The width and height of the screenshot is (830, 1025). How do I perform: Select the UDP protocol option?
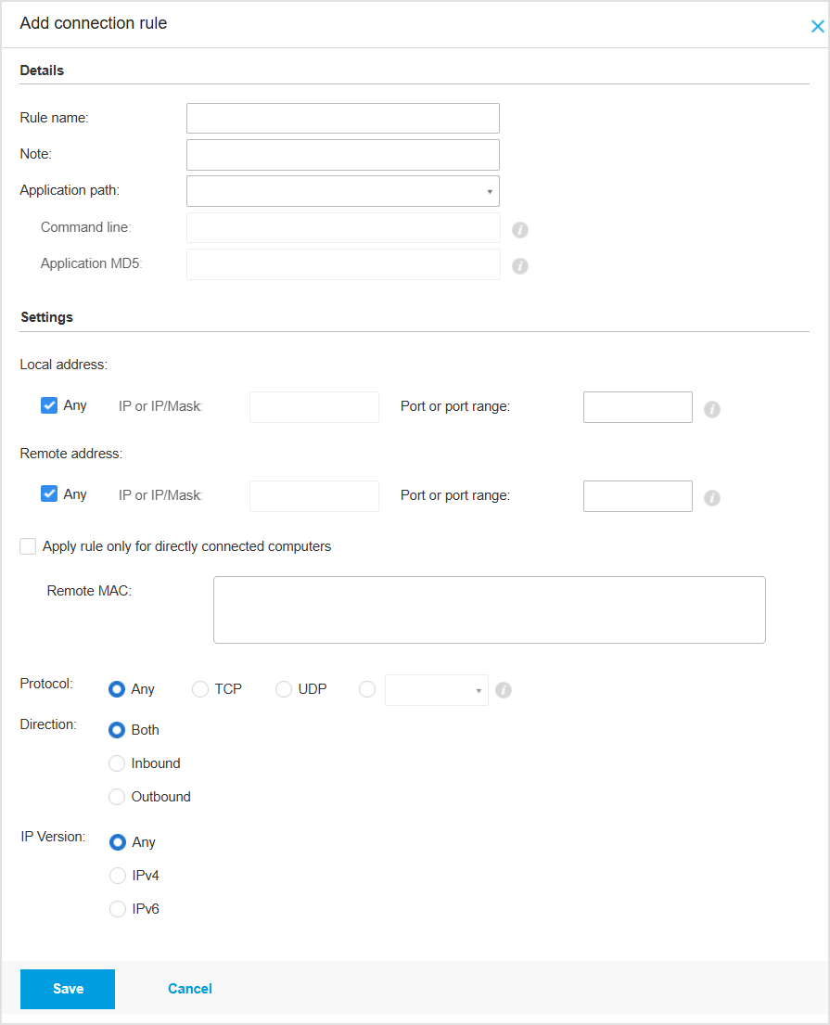[x=284, y=689]
